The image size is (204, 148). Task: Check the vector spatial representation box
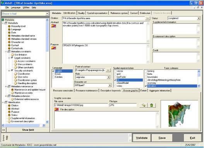coord(115,71)
